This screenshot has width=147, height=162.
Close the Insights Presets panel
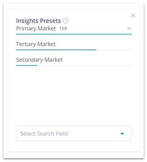tap(133, 15)
